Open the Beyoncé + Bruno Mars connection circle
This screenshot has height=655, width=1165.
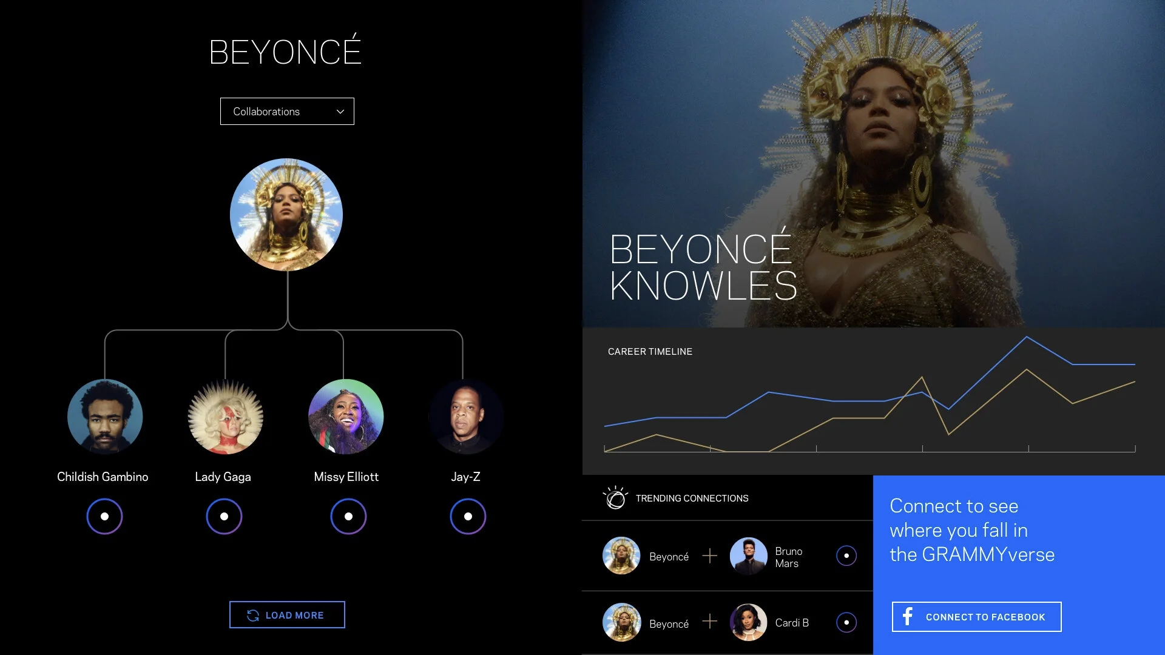click(846, 556)
